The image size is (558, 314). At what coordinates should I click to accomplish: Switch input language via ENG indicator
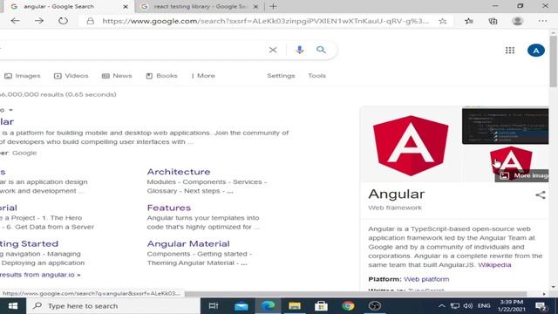click(x=484, y=306)
